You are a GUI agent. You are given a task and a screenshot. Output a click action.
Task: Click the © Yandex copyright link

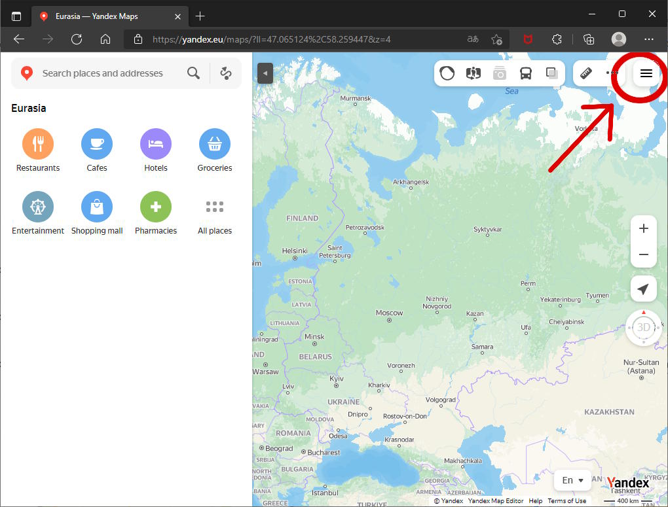point(448,500)
